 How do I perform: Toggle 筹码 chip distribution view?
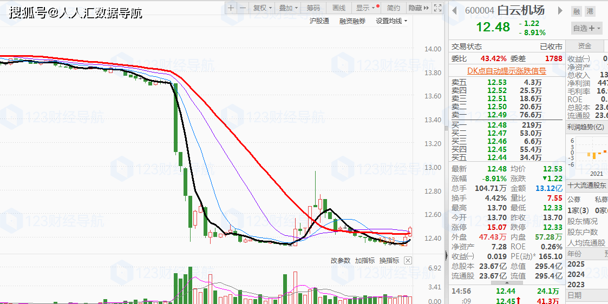pos(313,8)
